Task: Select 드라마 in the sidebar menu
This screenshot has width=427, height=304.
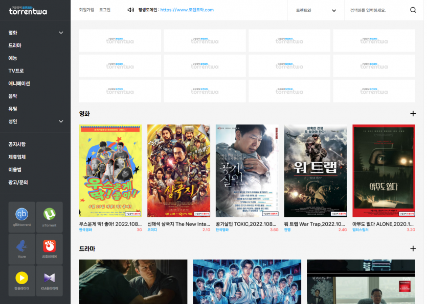Action: [x=15, y=45]
